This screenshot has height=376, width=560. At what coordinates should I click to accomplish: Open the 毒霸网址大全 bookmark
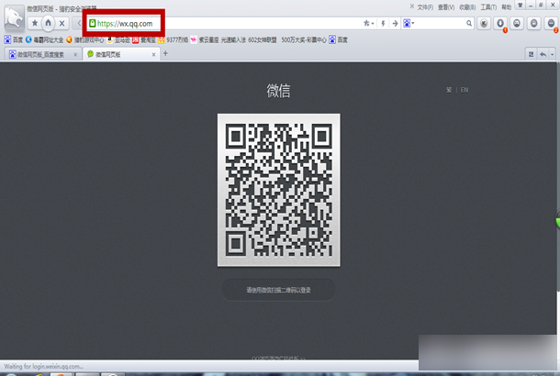44,40
